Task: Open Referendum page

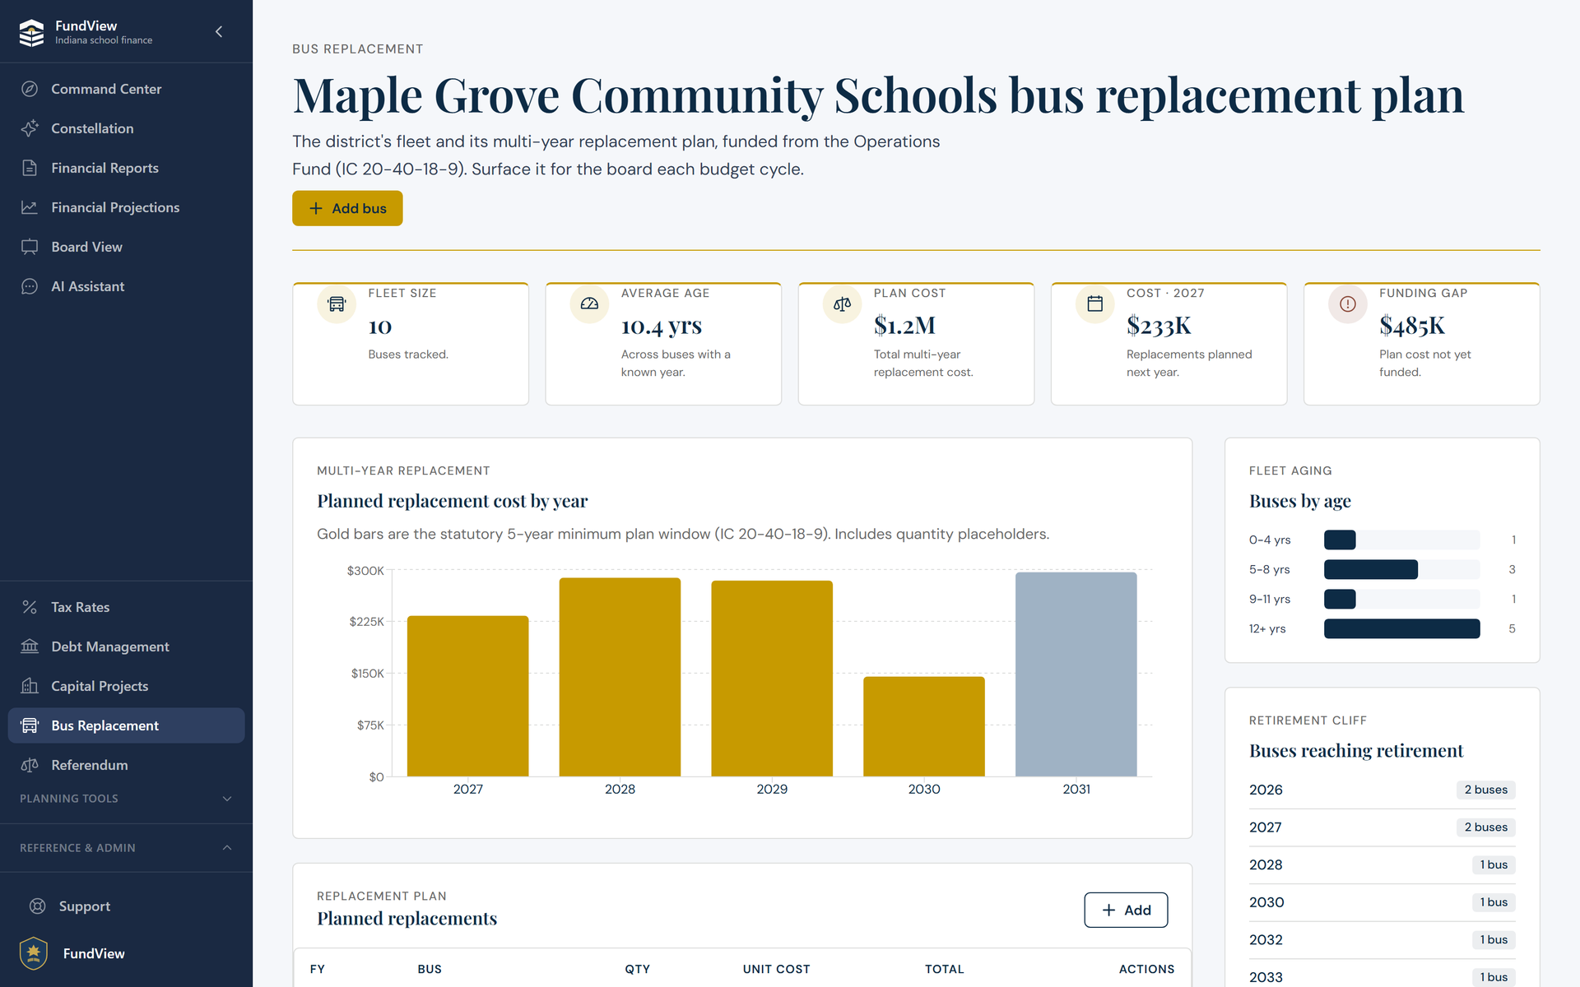Action: tap(126, 765)
